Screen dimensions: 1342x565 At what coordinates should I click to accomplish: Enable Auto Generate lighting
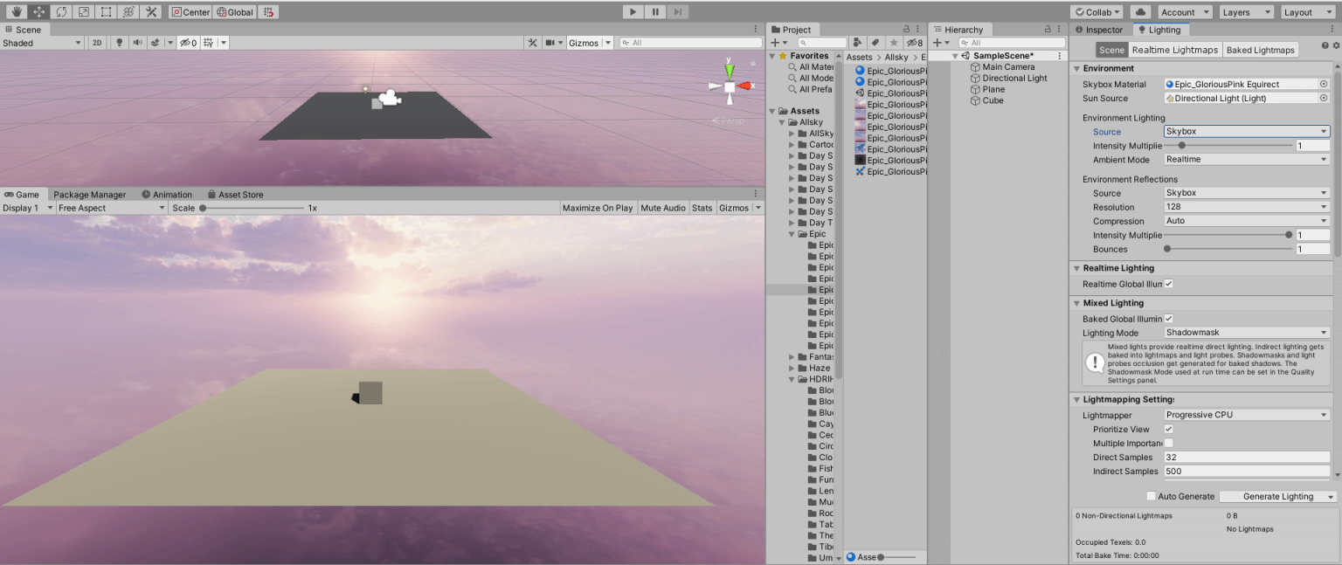pos(1152,496)
